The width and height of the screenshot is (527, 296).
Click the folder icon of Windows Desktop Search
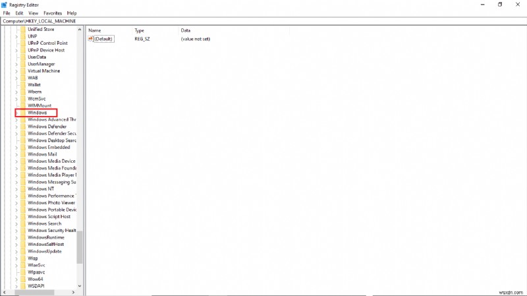pyautogui.click(x=23, y=140)
